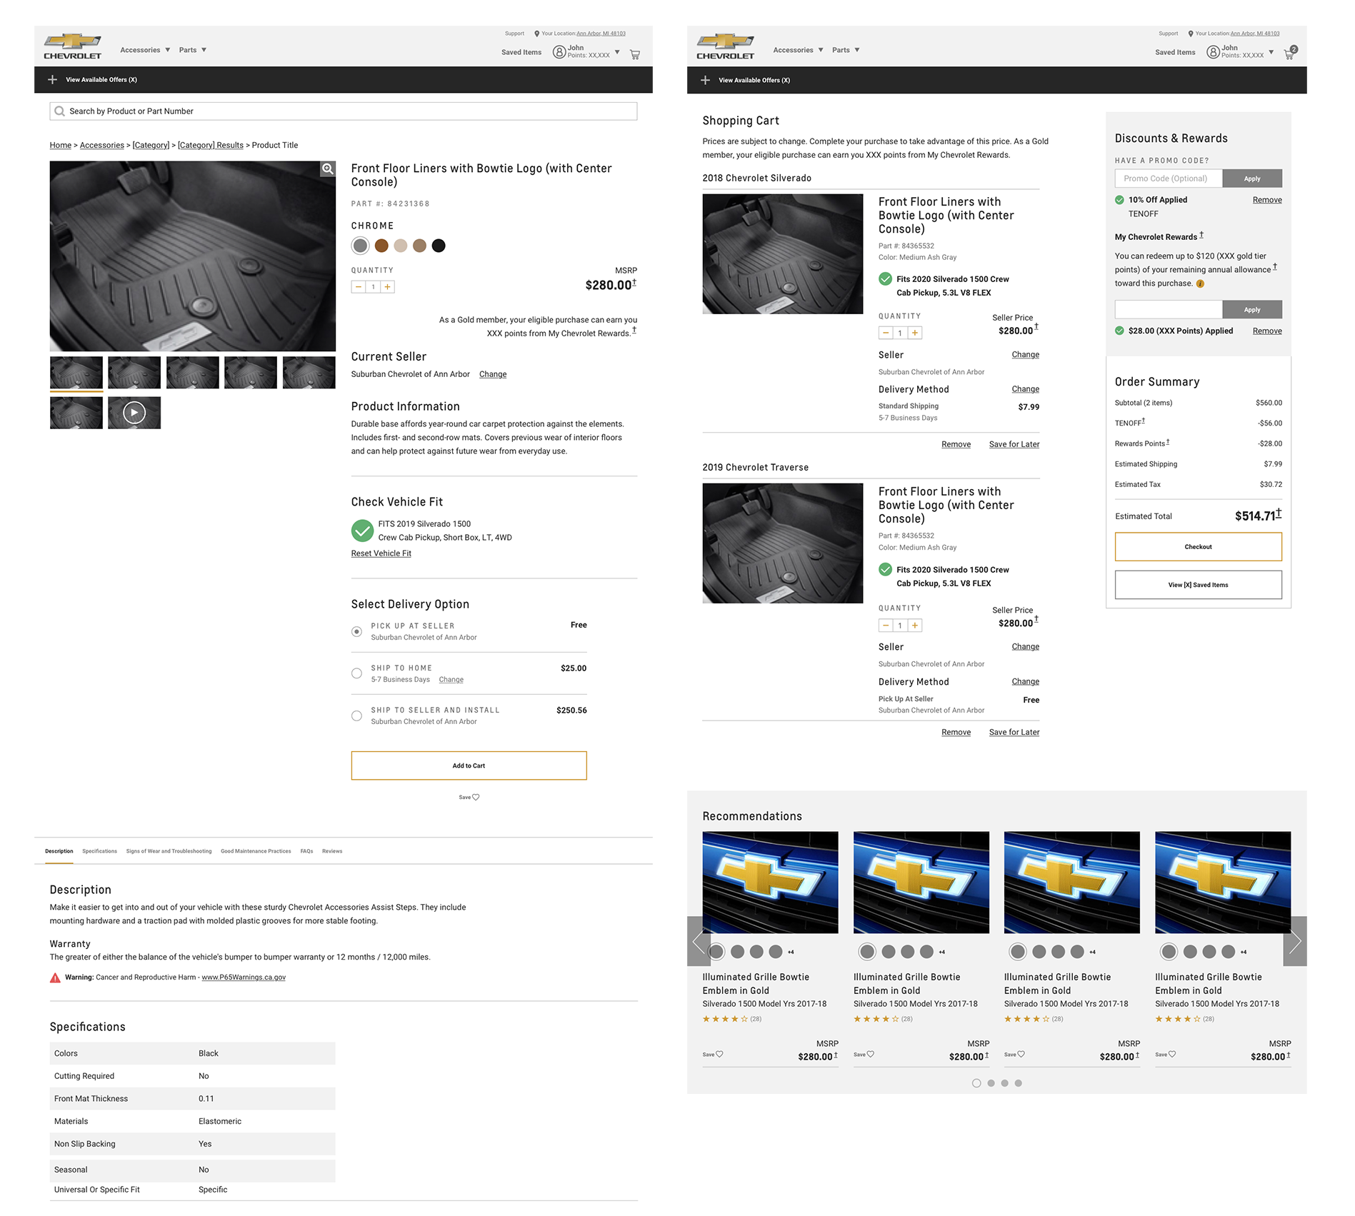
Task: Click the Search by Product or Part Number field
Action: [x=344, y=111]
